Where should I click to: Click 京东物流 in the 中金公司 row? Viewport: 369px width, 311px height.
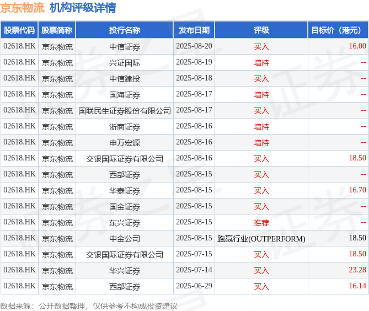pyautogui.click(x=57, y=239)
